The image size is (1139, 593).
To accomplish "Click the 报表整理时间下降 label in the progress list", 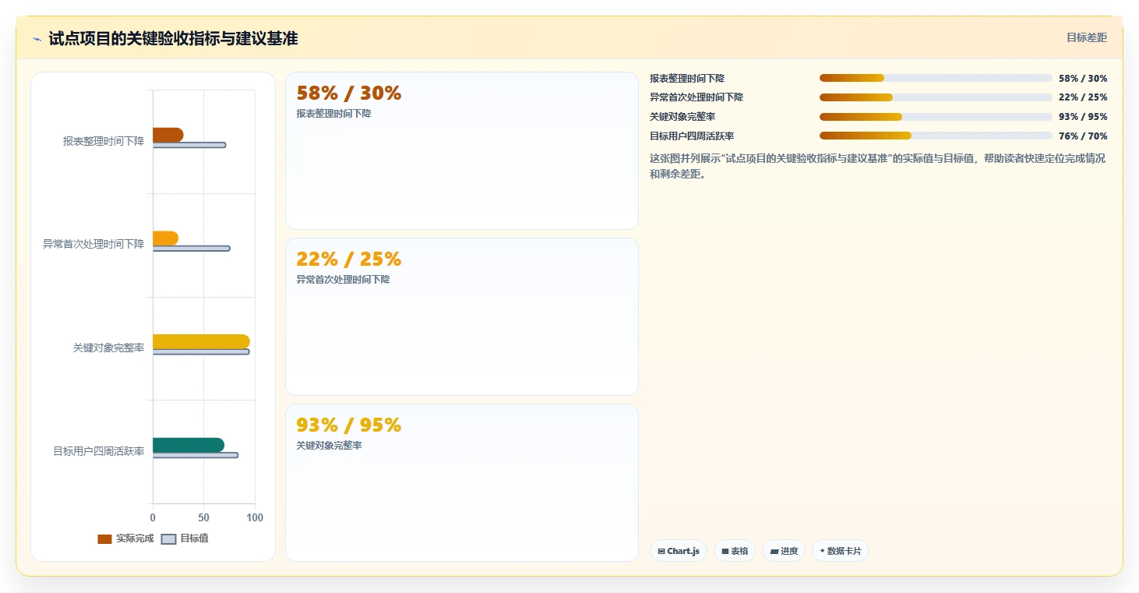I will 687,78.
